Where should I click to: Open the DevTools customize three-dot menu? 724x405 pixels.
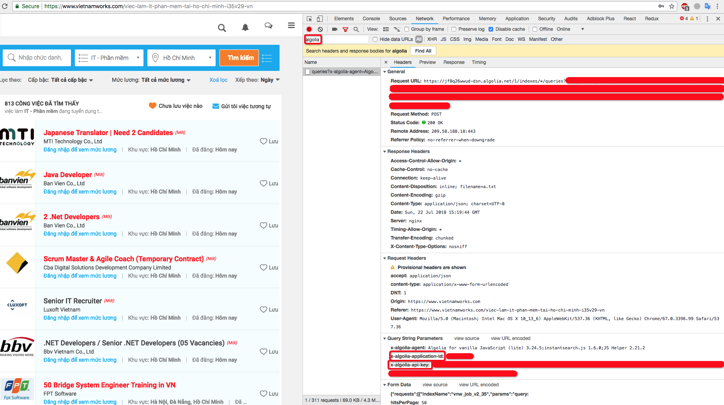707,19
